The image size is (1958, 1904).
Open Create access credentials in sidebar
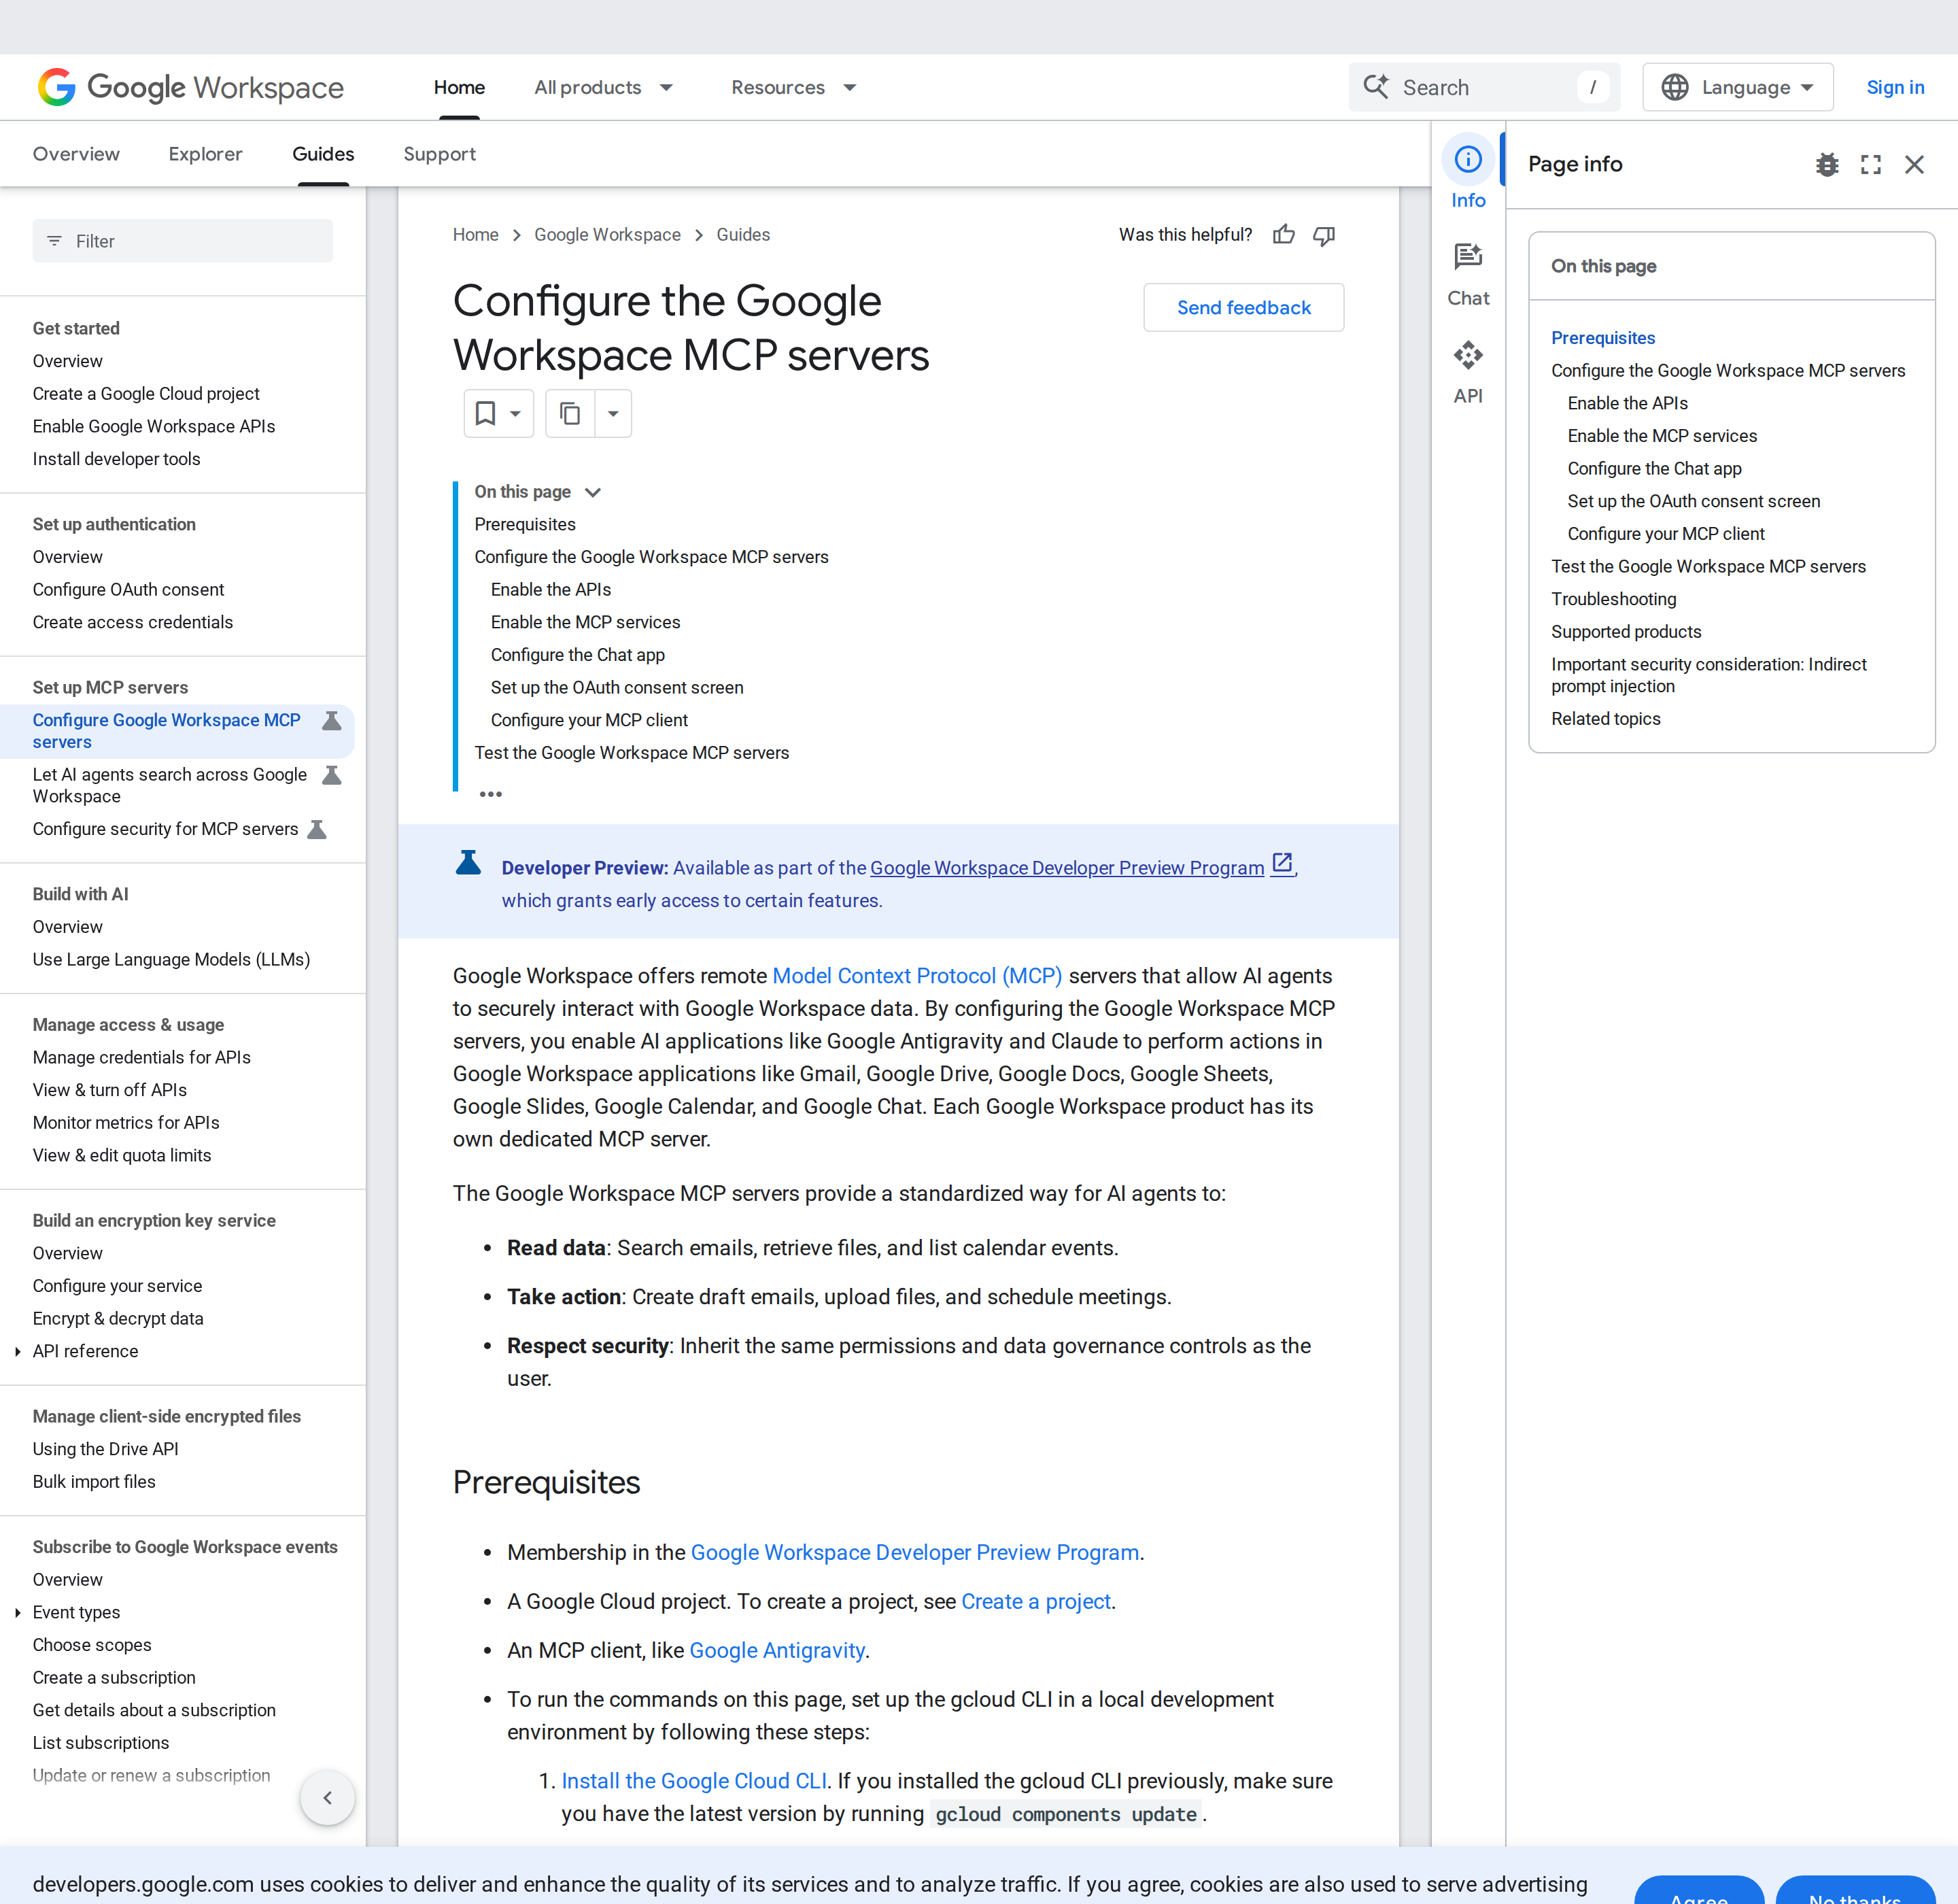pos(132,622)
